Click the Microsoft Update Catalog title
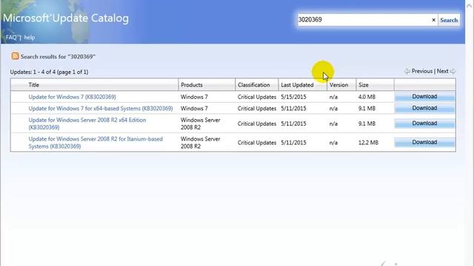Screen dimensions: 474x266 point(66,18)
